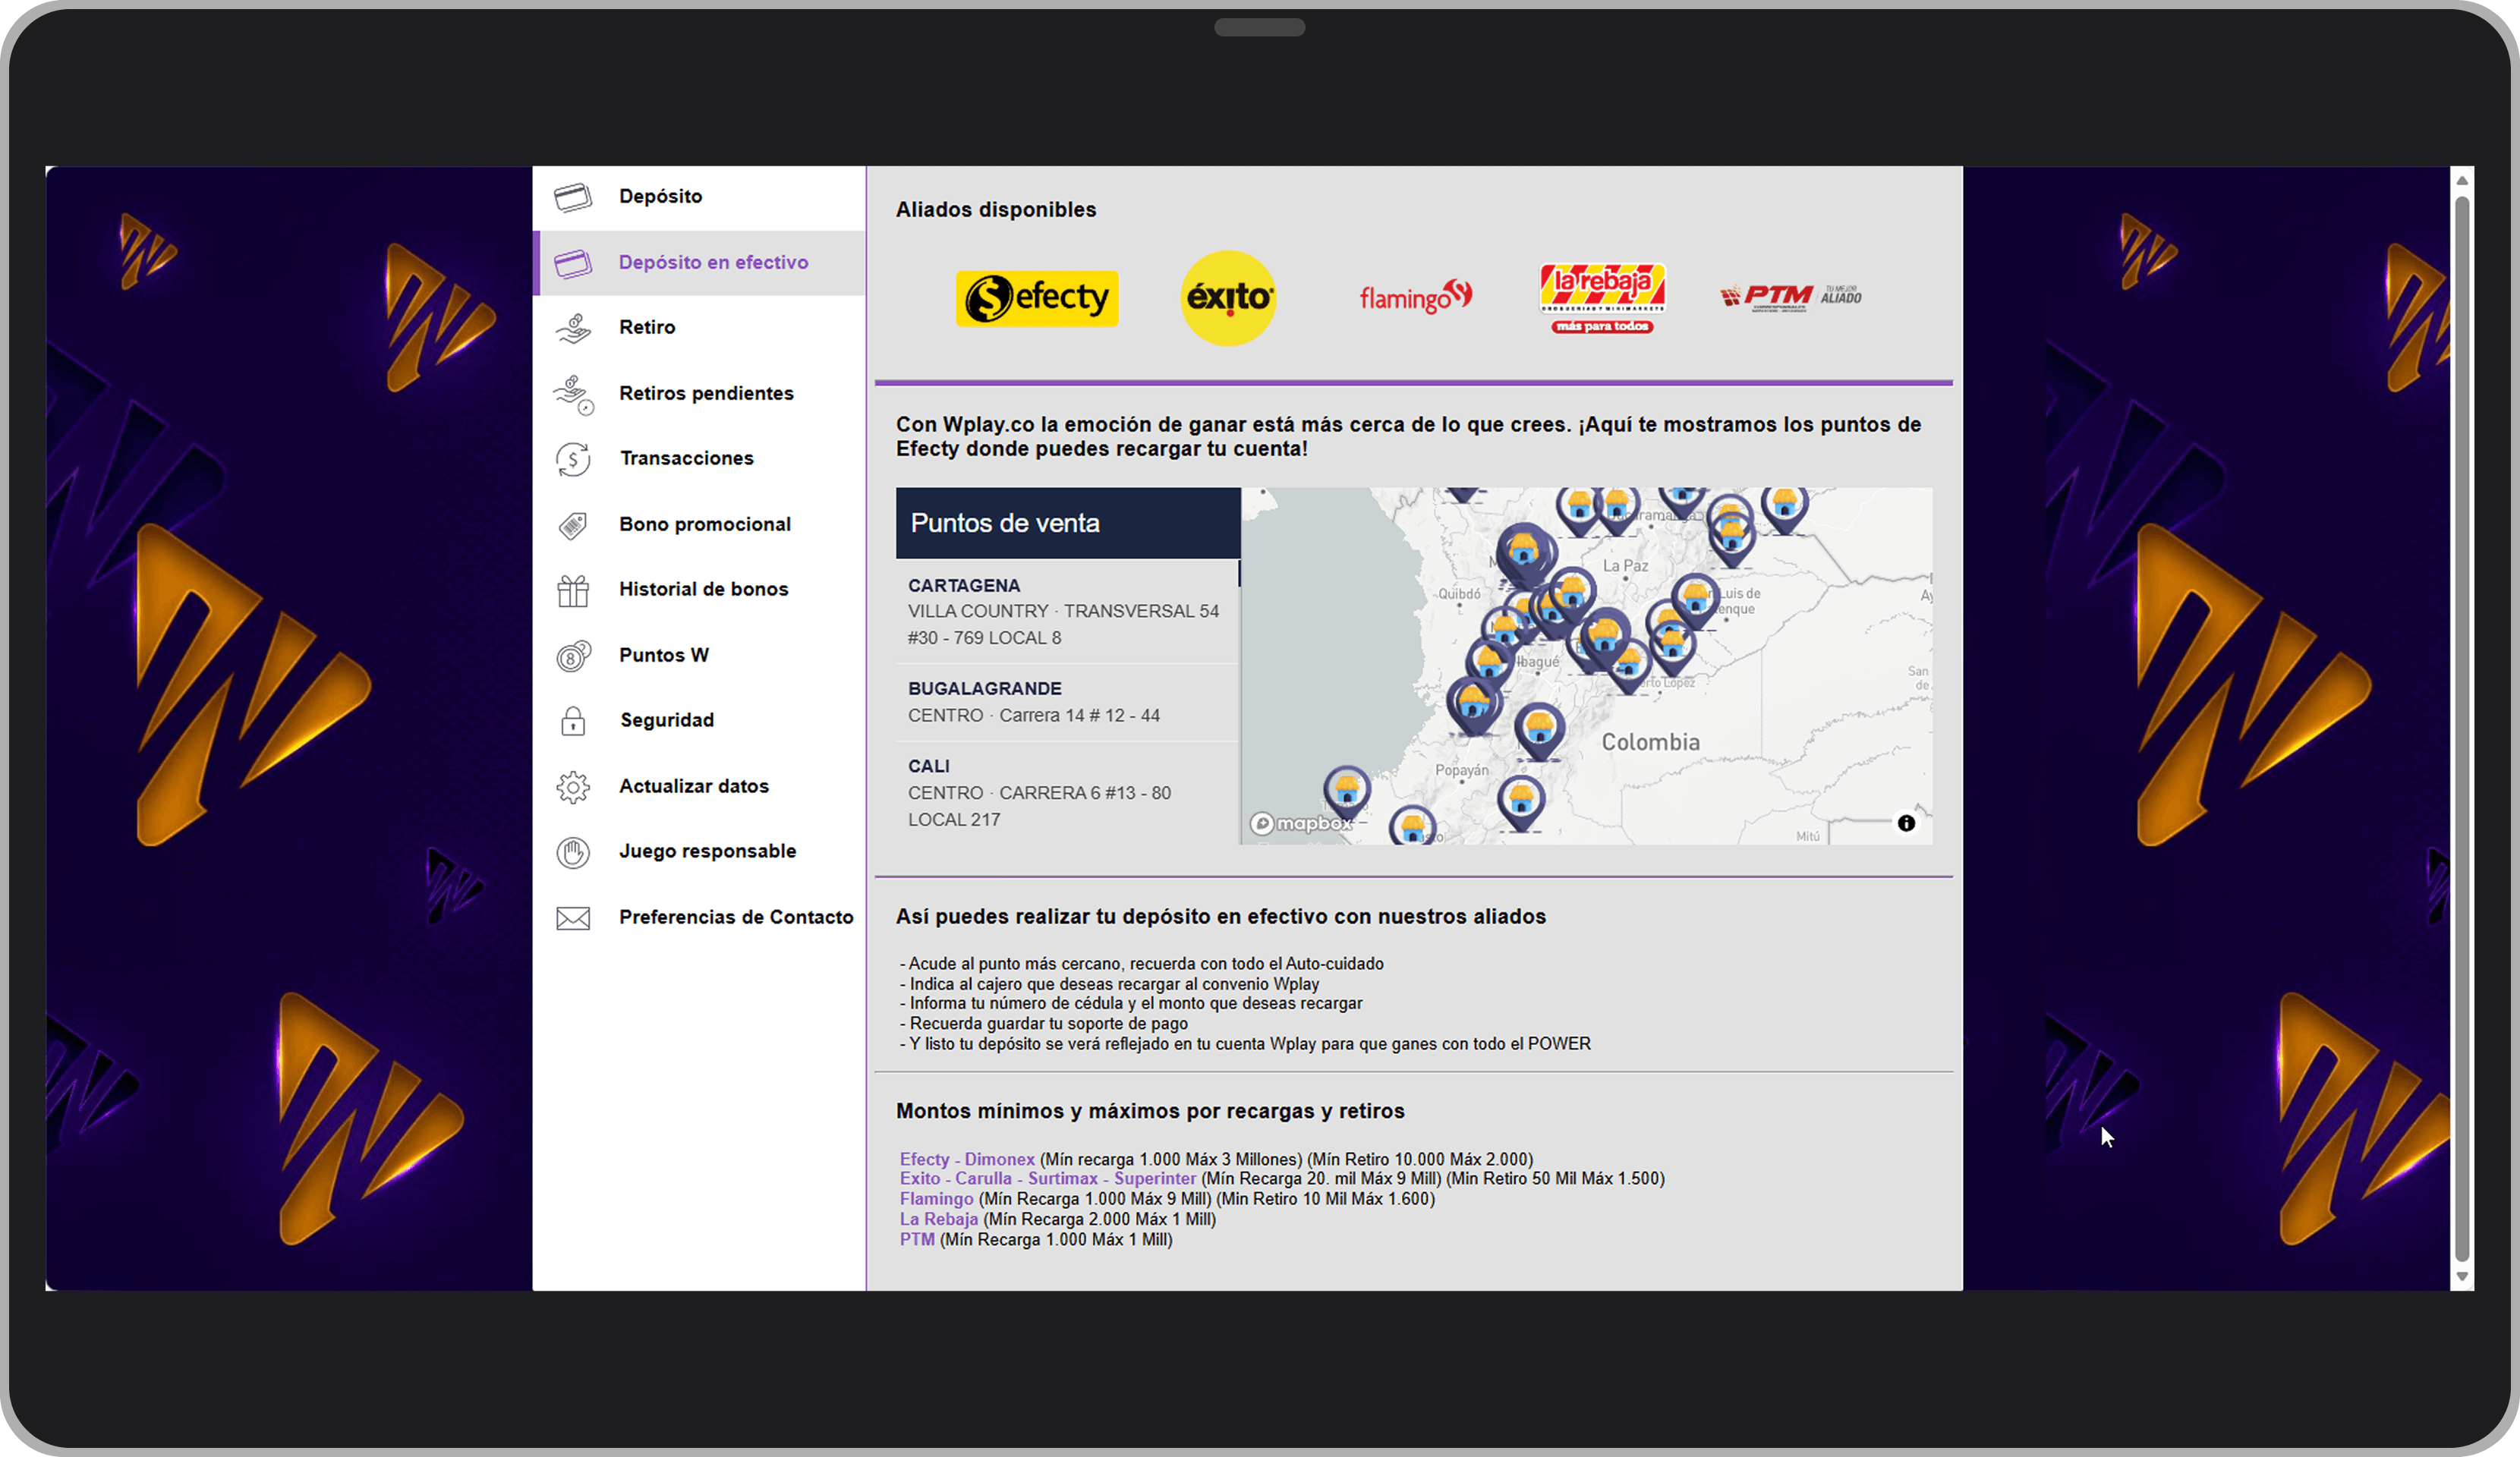Viewport: 2520px width, 1457px height.
Task: Select the BUGALAGRANDE Centro sales point
Action: click(1033, 702)
